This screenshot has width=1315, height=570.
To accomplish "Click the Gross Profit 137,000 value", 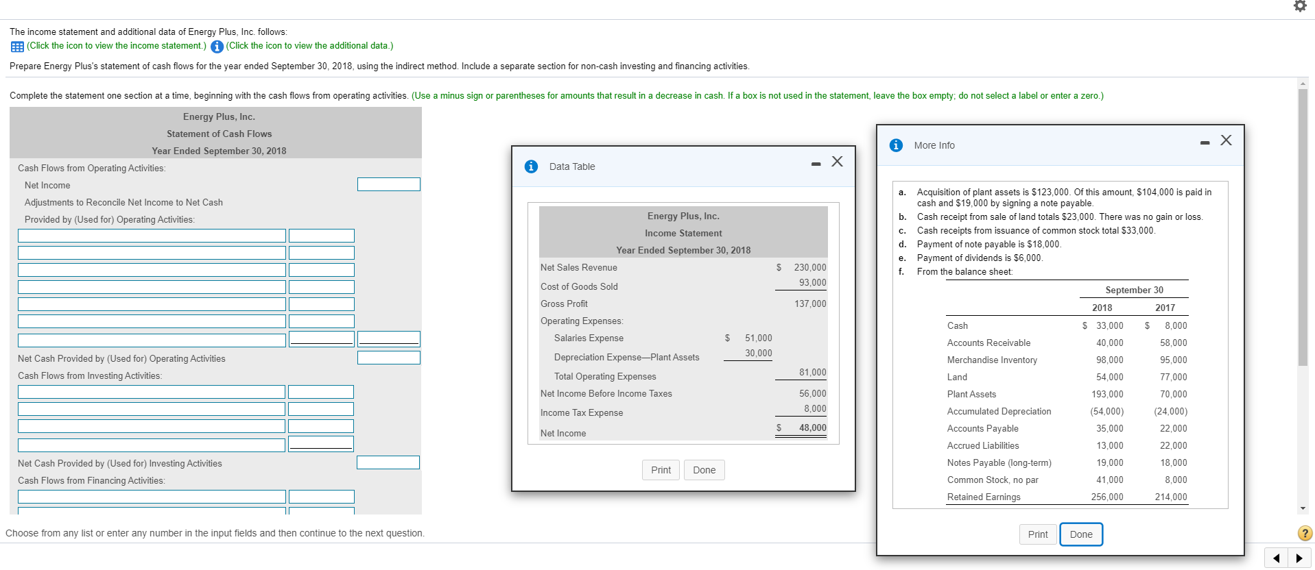I will 810,303.
